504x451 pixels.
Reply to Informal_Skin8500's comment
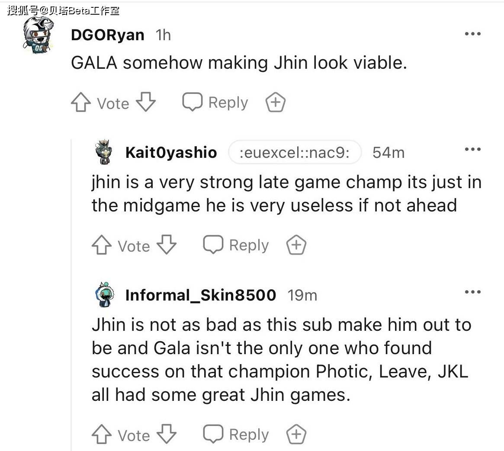coord(236,435)
